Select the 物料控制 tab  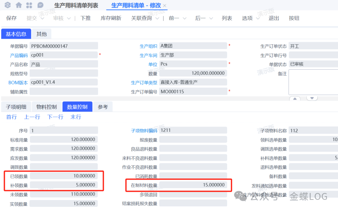click(x=46, y=107)
